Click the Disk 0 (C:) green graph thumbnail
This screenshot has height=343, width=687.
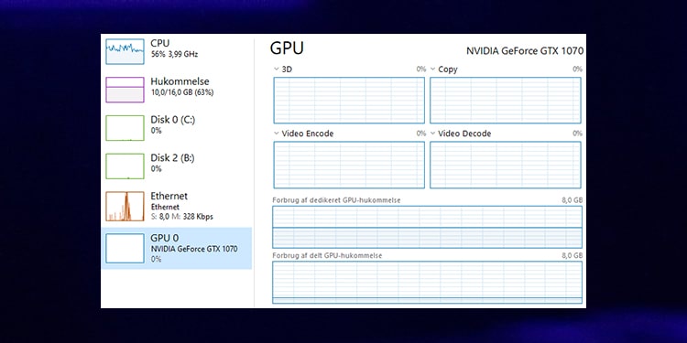[125, 128]
